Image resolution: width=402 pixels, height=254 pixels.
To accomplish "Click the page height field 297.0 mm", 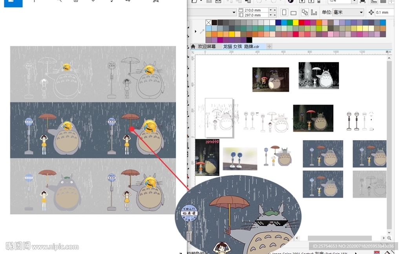I will (256, 15).
